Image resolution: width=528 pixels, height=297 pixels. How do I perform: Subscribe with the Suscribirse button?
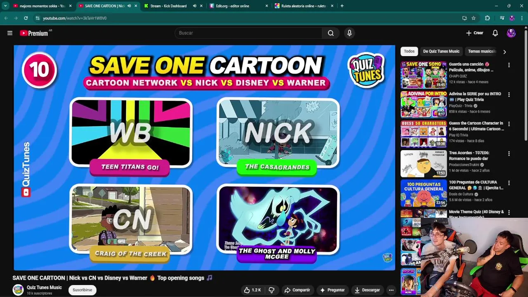82,290
